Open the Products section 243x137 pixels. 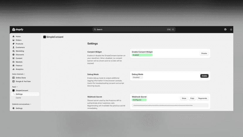pos(19,44)
